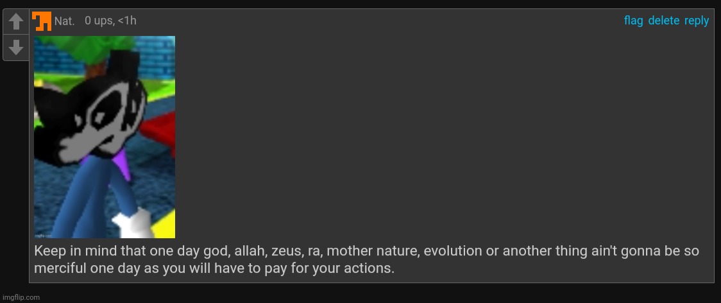721x303 pixels.
Task: Open the cartoon cat comment image
Action: tap(105, 137)
